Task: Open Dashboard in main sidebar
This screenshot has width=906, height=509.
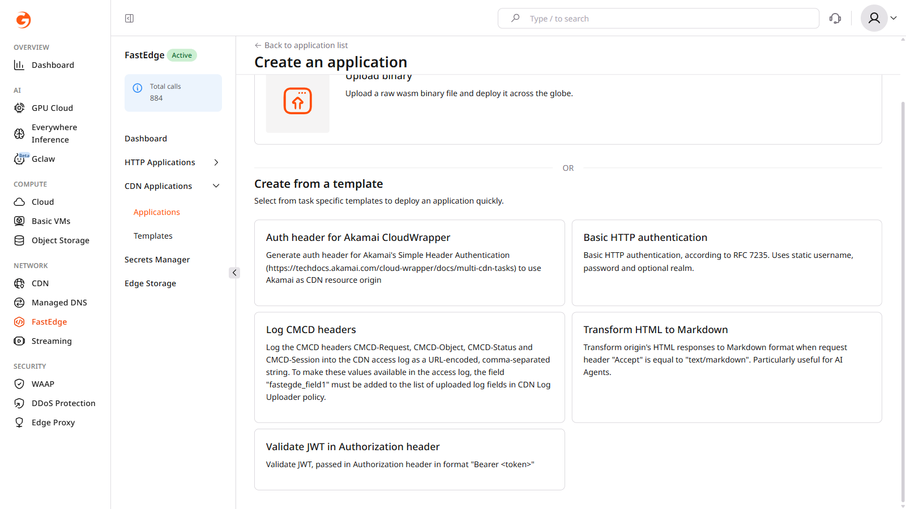Action: coord(53,65)
